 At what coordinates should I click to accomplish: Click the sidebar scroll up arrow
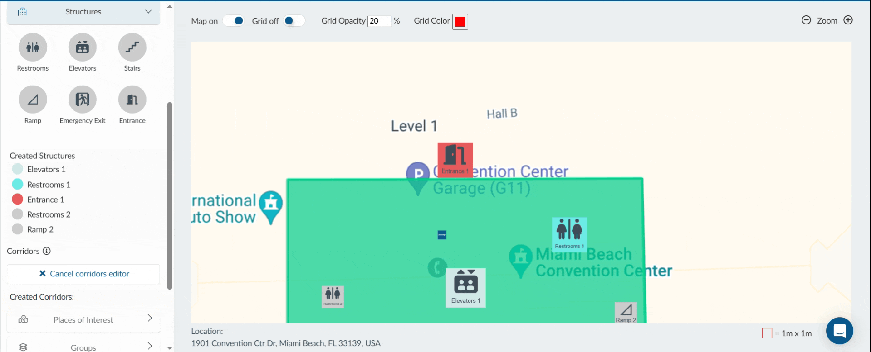click(x=170, y=7)
